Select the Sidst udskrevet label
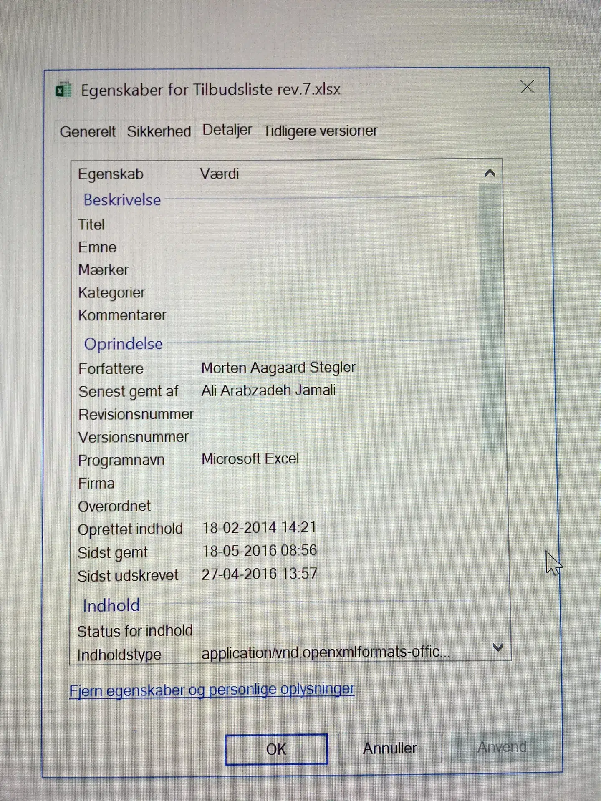The height and width of the screenshot is (801, 601). click(128, 576)
